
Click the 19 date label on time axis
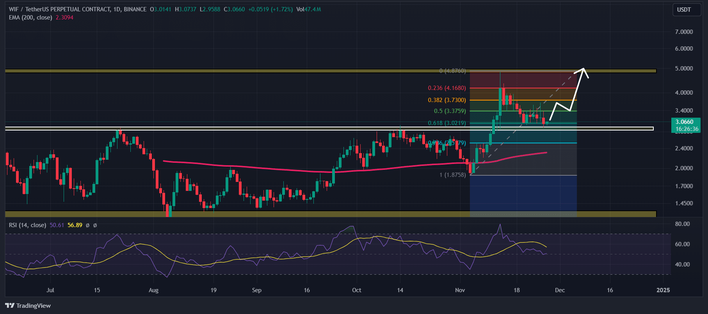point(213,290)
